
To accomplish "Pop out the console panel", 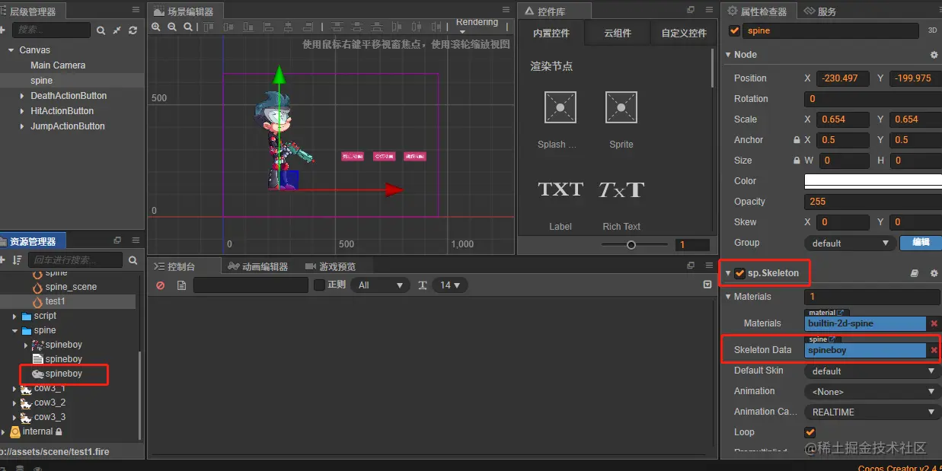I will tap(690, 266).
